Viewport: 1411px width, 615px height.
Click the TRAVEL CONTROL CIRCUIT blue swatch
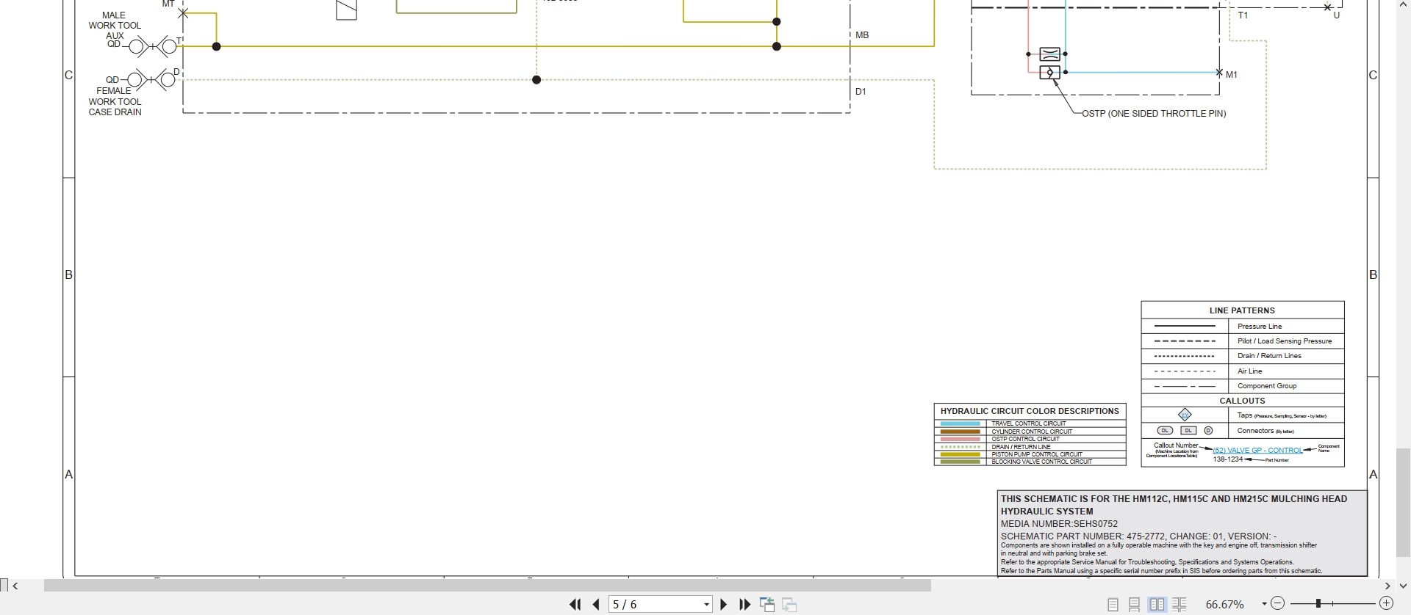tap(961, 423)
